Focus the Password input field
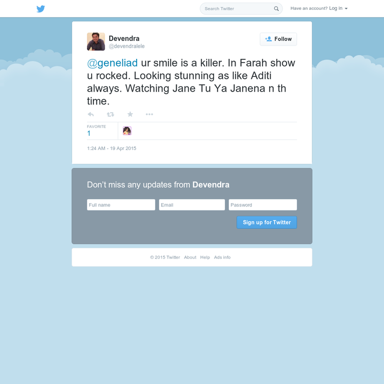This screenshot has height=384, width=384. point(263,205)
